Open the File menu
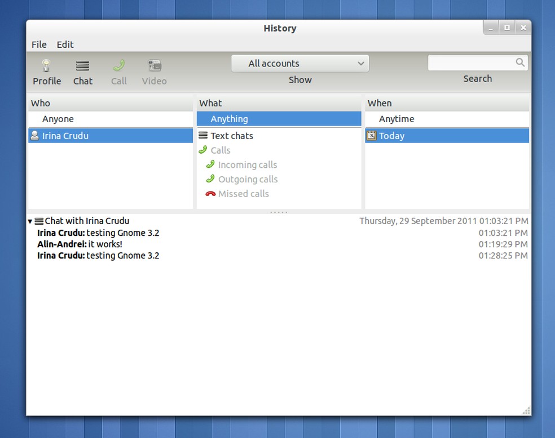Screen dimensions: 555x438 (x=39, y=44)
